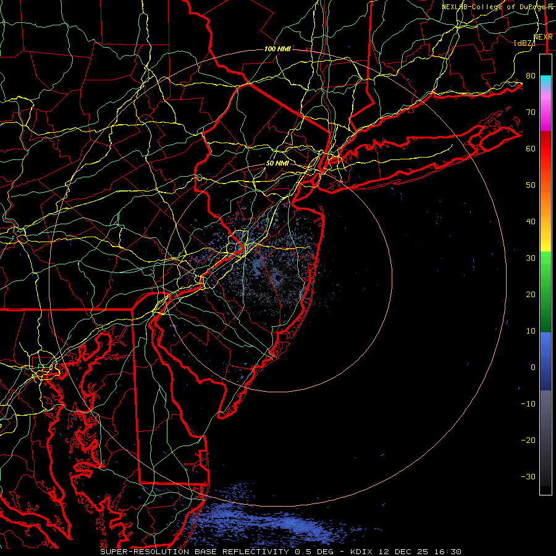The width and height of the screenshot is (556, 556).
Task: Click the green segment of the color bar
Action: click(x=545, y=293)
